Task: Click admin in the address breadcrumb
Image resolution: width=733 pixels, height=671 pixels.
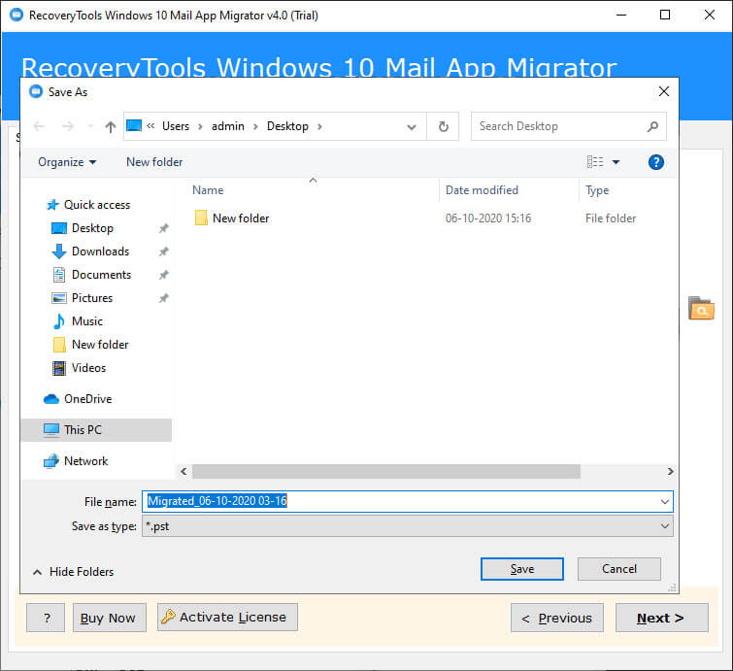Action: (227, 126)
